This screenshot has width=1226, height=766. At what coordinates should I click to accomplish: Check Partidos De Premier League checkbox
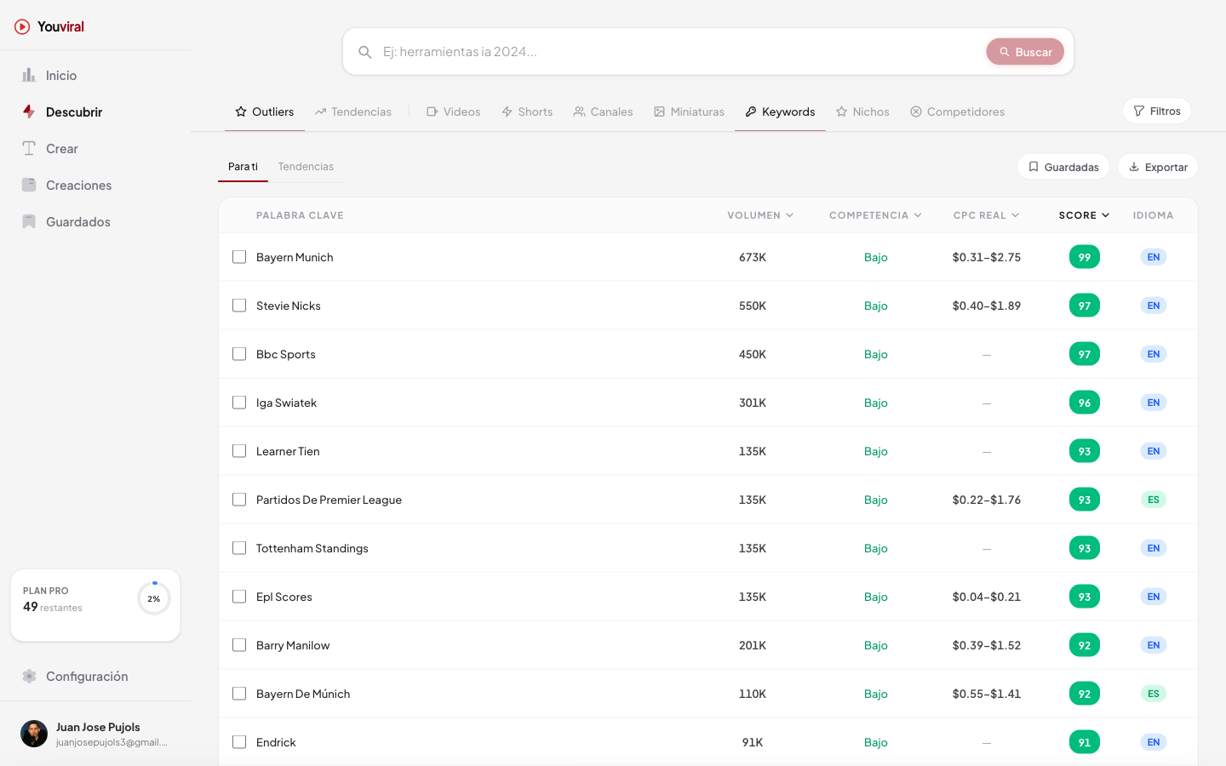tap(239, 500)
